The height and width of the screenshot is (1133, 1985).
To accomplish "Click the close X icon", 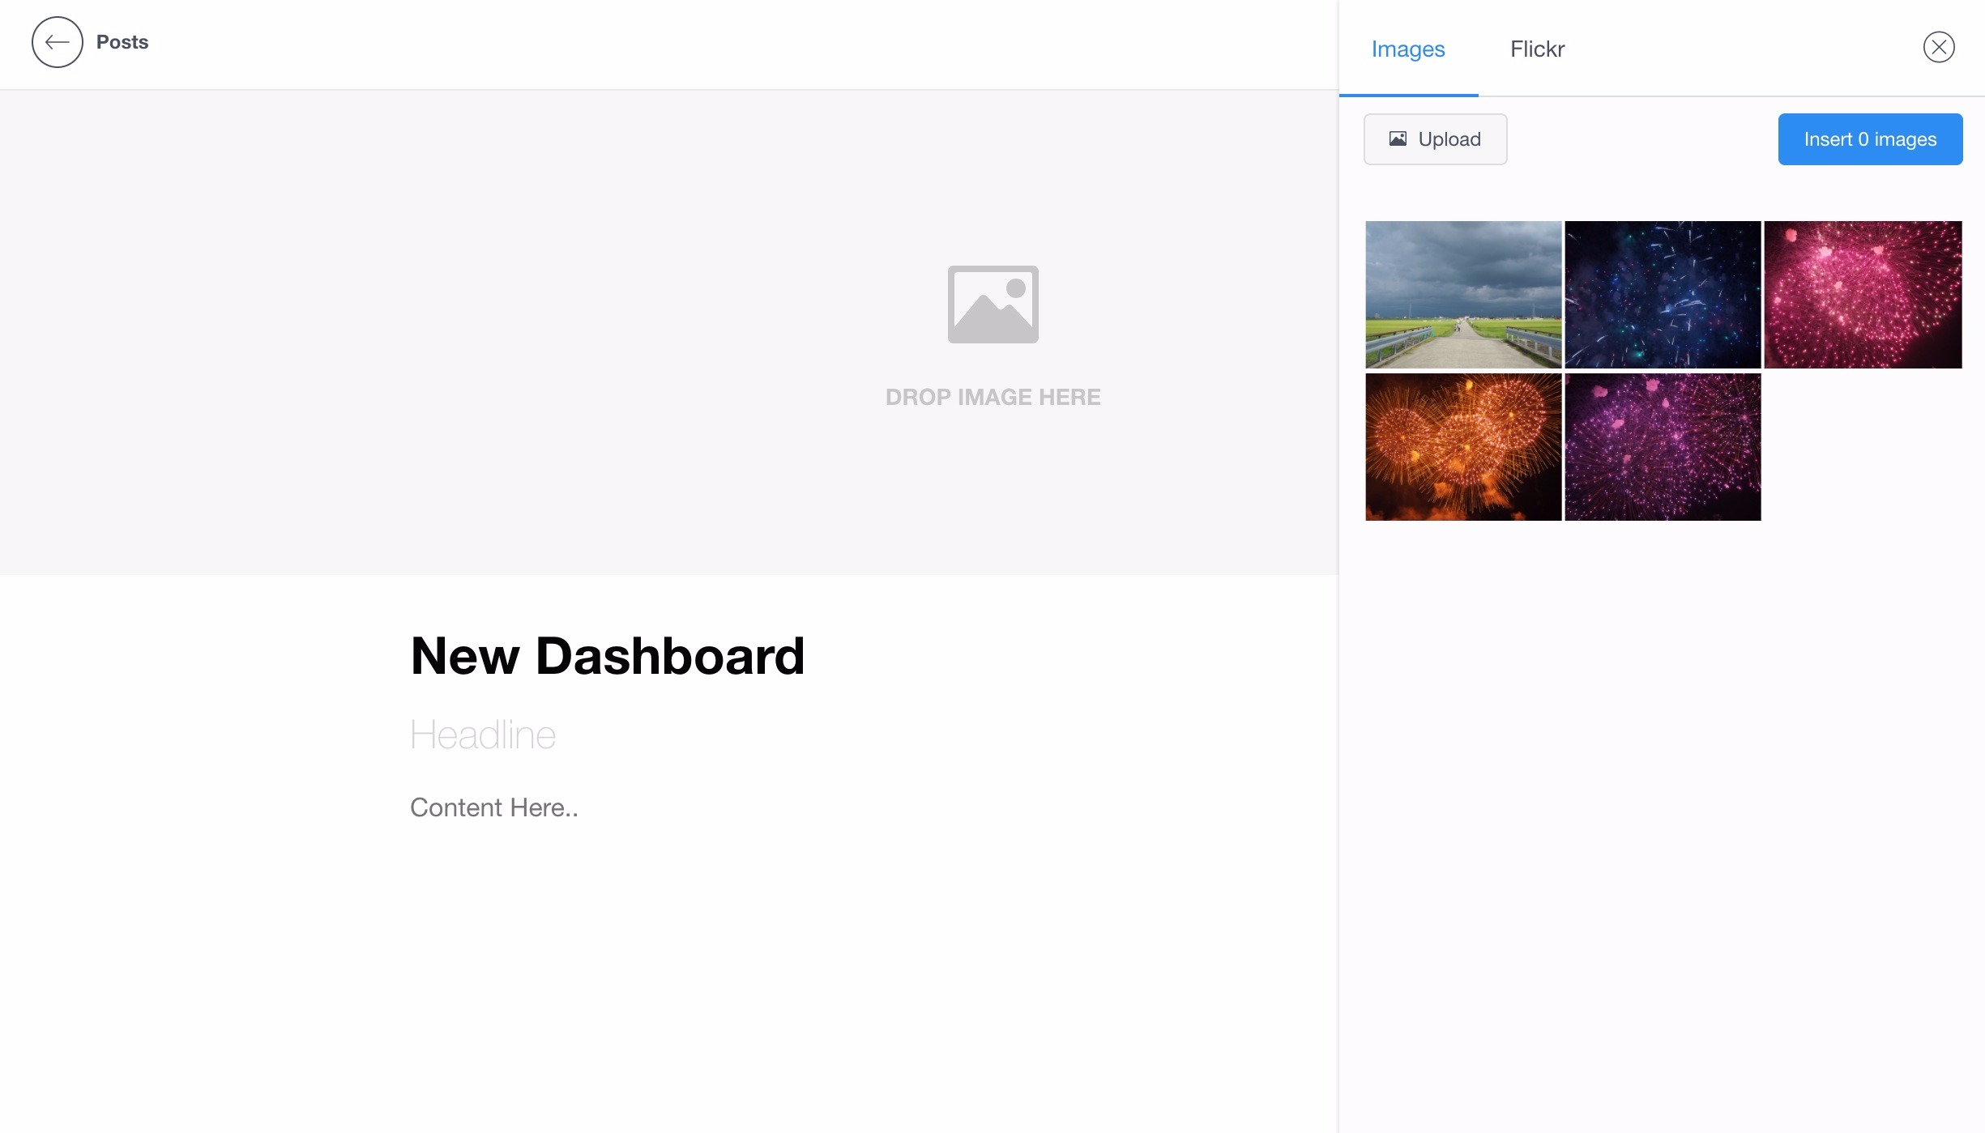I will pos(1937,48).
